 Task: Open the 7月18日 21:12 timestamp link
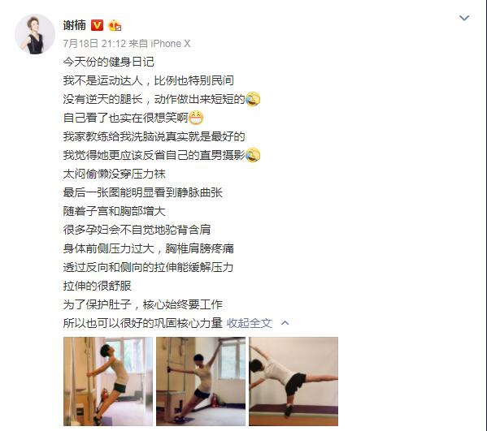[x=94, y=43]
